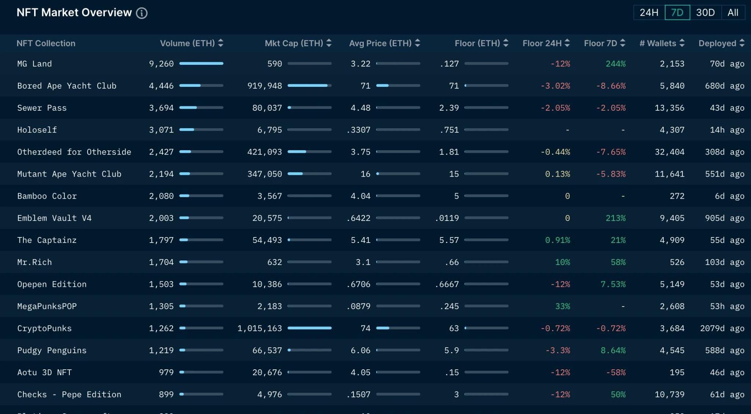Sort by Mkt Cap (ETH) arrows icon
This screenshot has width=751, height=414.
tap(329, 43)
